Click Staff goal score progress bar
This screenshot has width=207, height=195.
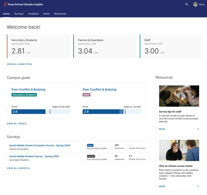pos(112,112)
